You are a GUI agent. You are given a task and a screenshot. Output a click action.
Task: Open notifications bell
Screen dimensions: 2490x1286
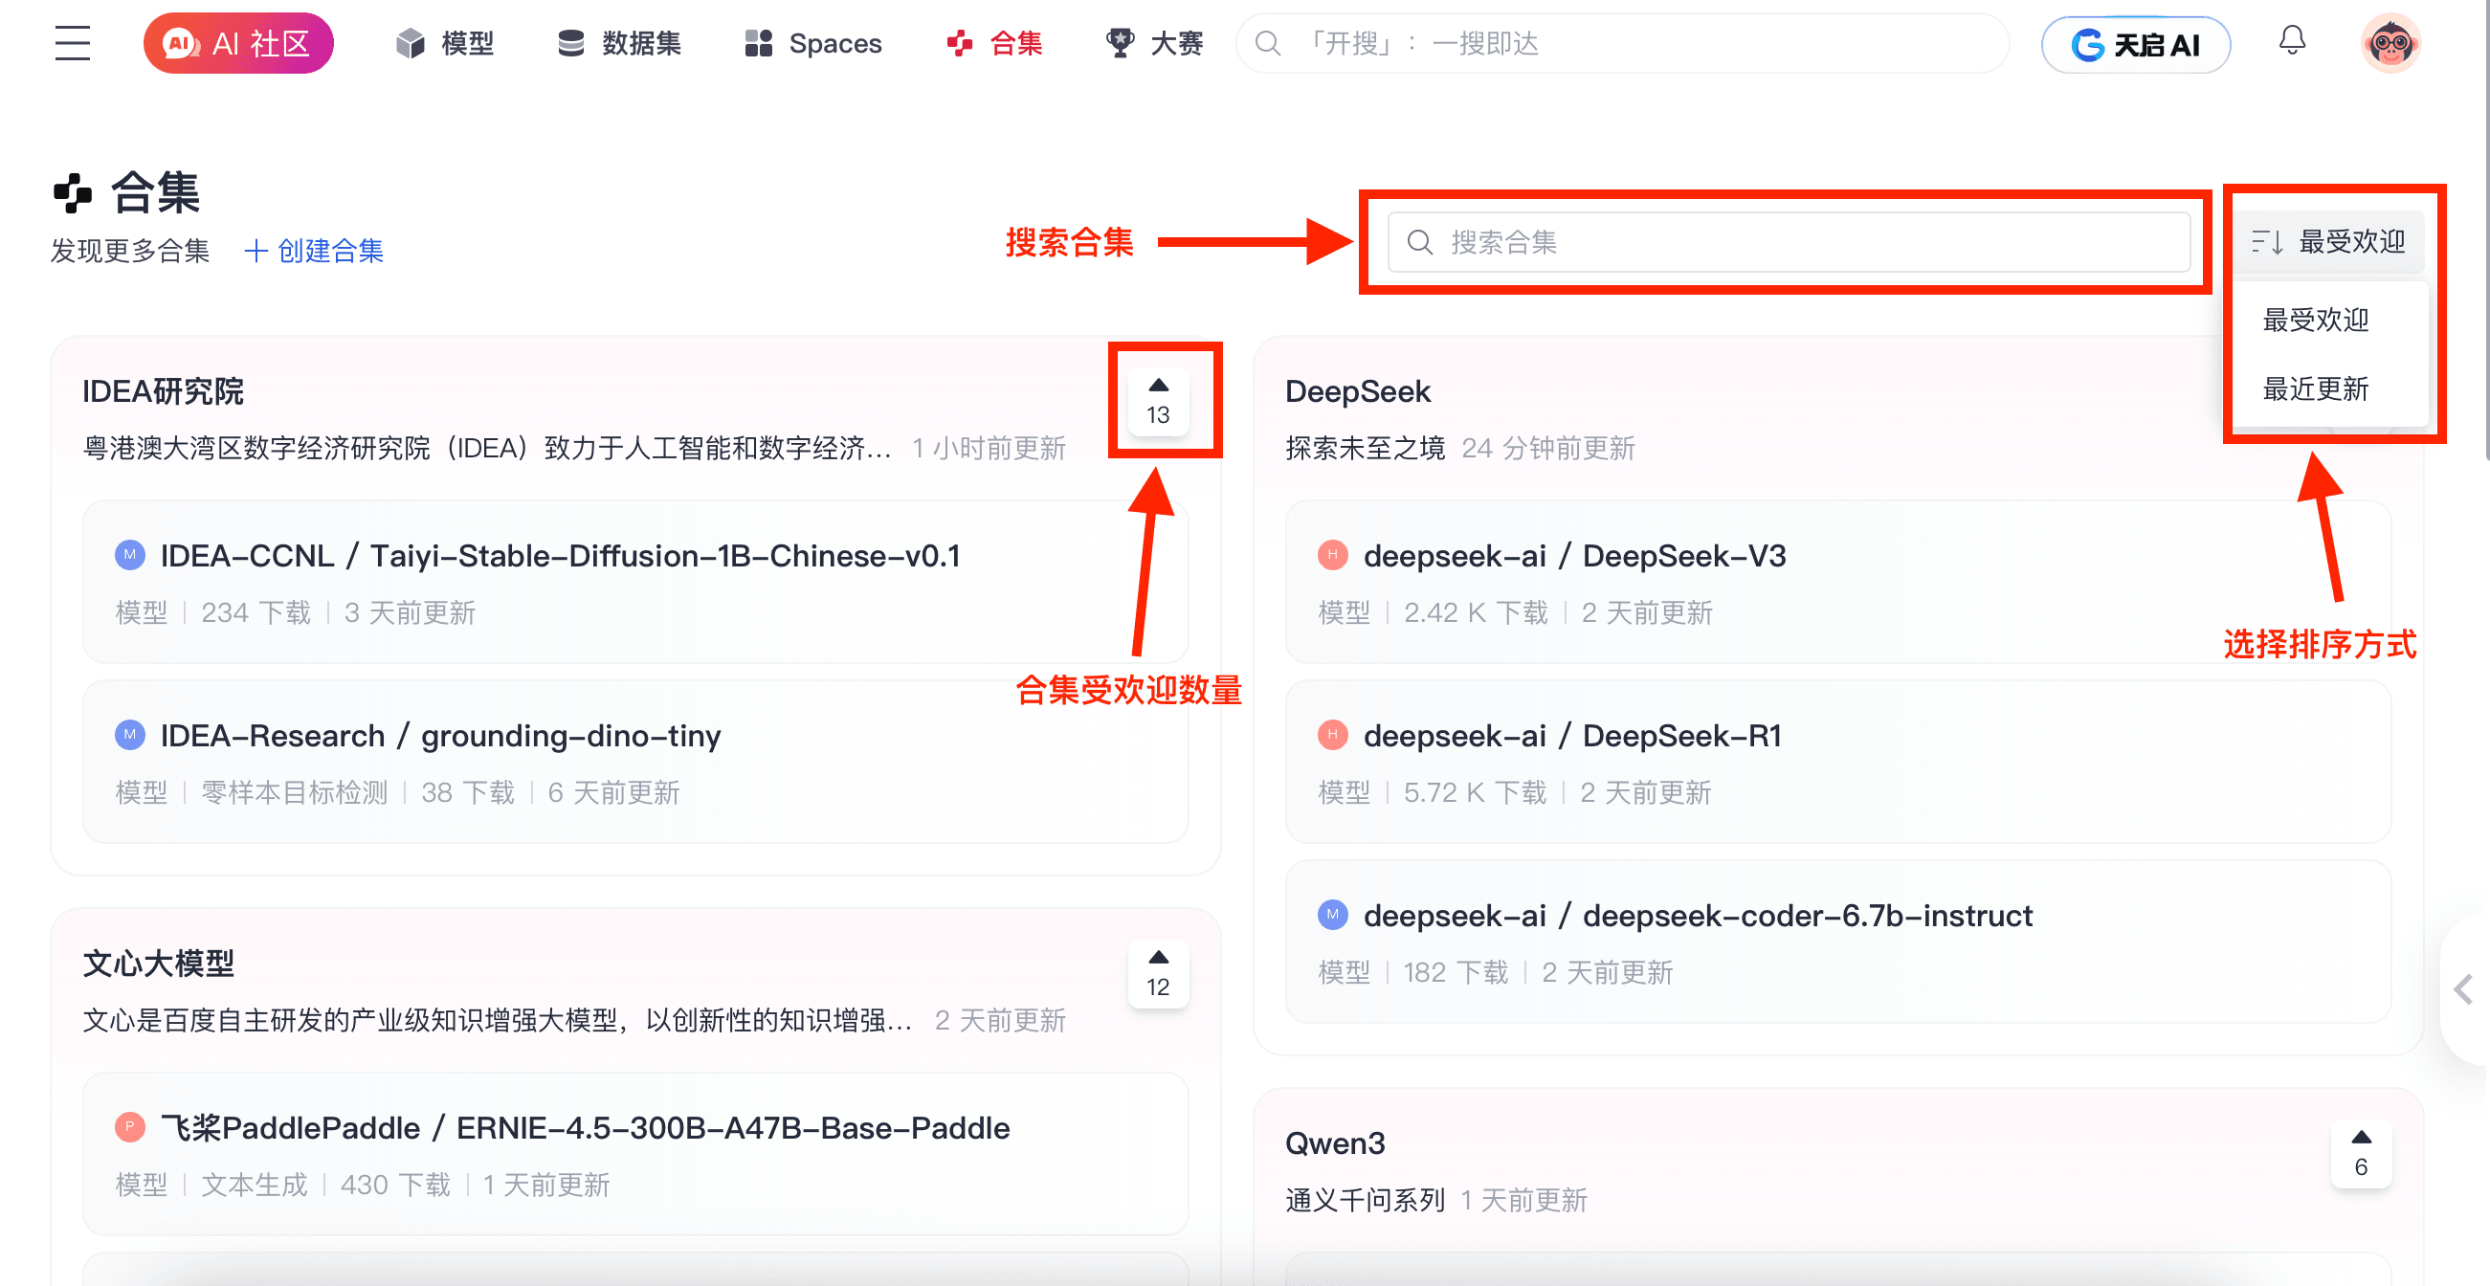[x=2292, y=41]
